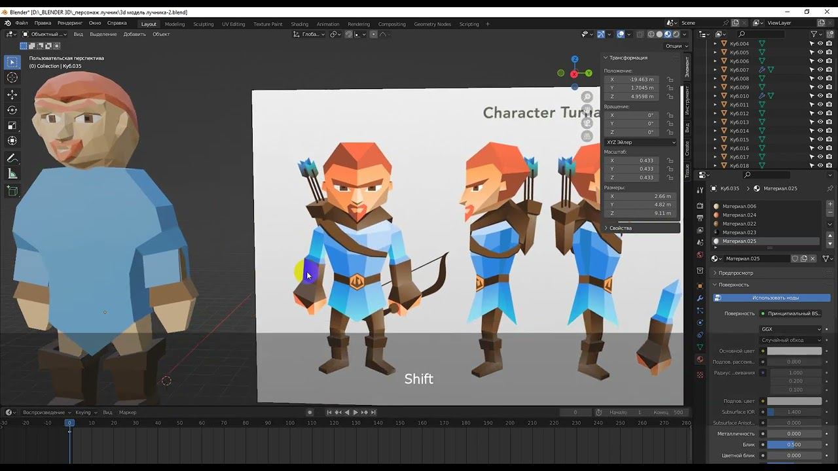Open the Рендеринг menu

point(69,23)
